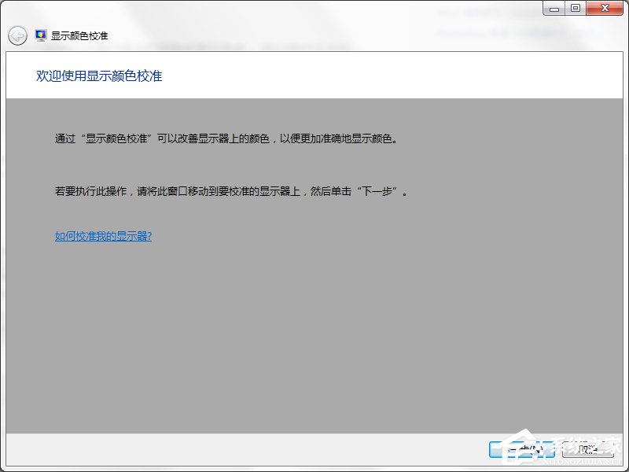The height and width of the screenshot is (472, 629).
Task: Click the how-to-calibrate-my-display hyperlink
Action: pos(102,234)
